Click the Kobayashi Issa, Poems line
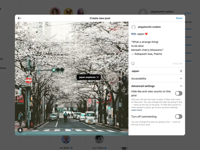Screen dimensions: 200x150 (x=146, y=54)
